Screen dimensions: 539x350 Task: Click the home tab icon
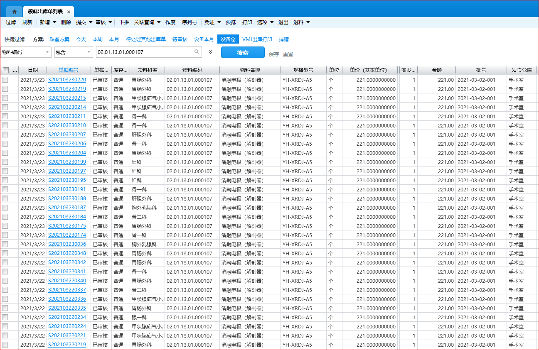click(15, 12)
